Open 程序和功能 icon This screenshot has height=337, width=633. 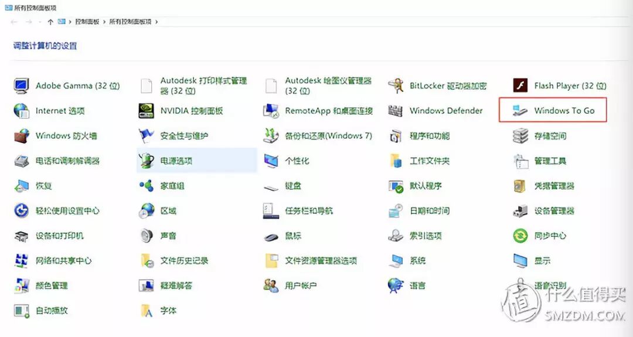pos(396,135)
